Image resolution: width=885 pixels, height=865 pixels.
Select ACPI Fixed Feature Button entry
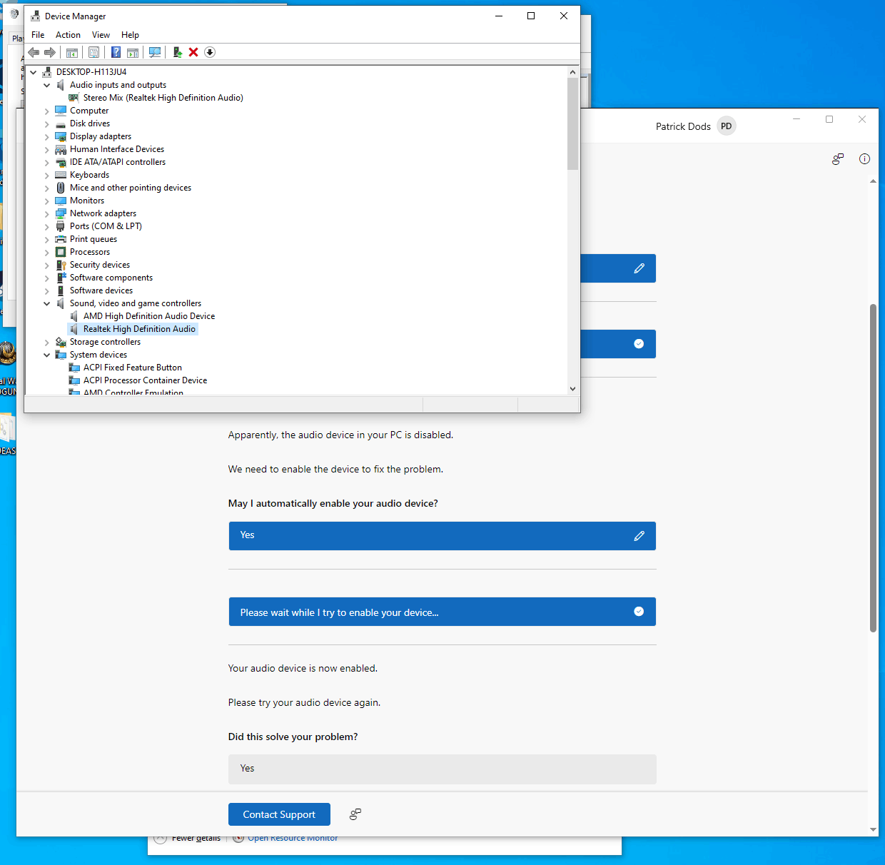point(133,368)
